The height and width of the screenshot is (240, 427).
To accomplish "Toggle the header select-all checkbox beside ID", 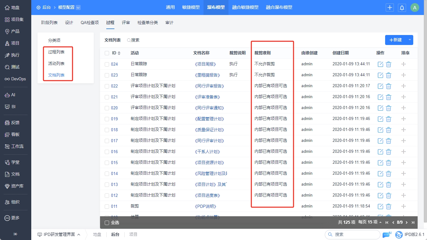I will (107, 53).
